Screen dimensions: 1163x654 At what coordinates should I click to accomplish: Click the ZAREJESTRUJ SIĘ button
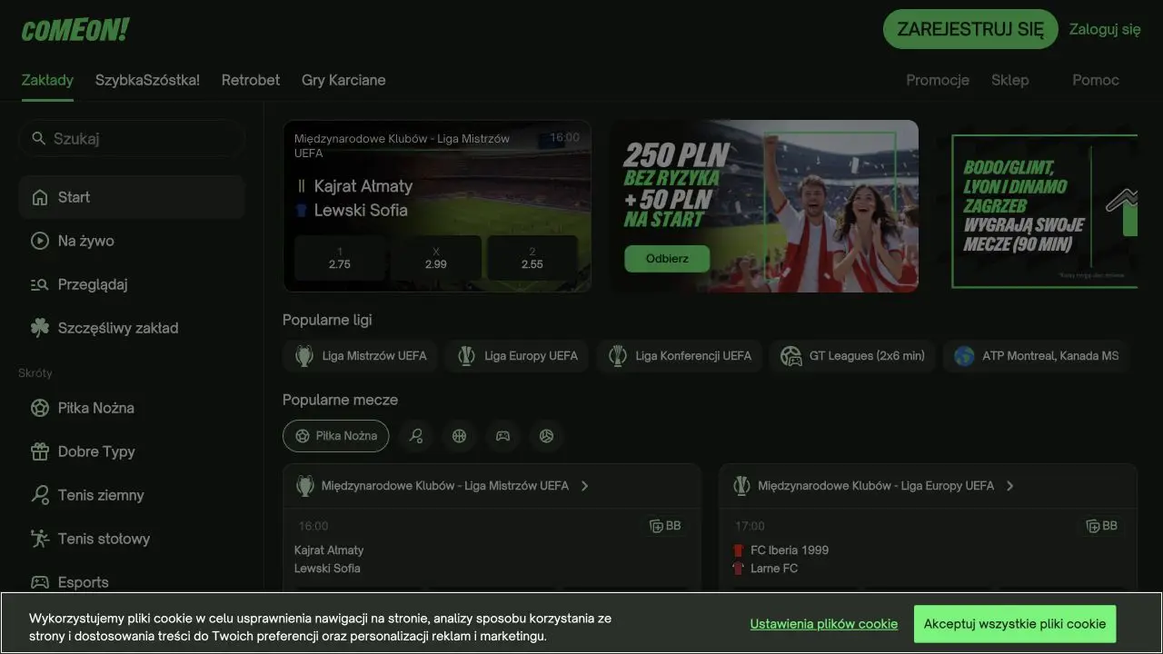point(970,29)
